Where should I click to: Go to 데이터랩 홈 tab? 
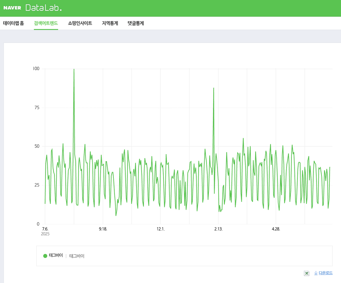click(14, 23)
